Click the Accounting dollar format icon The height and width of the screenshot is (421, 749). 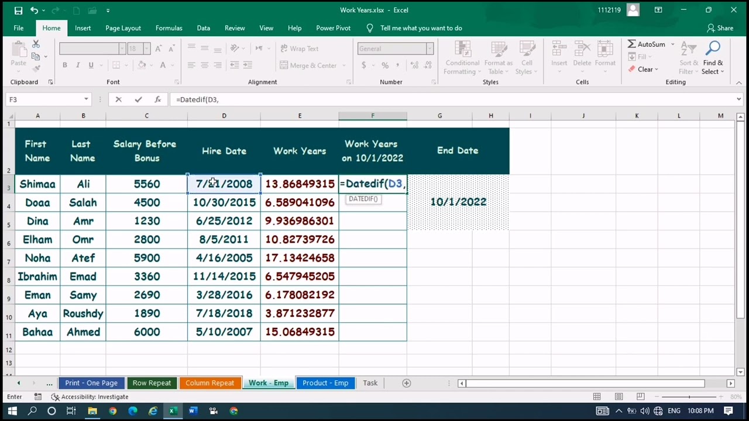click(x=364, y=65)
